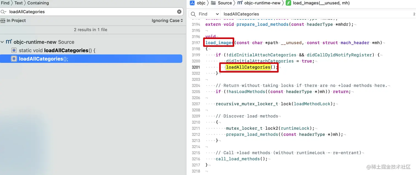The width and height of the screenshot is (416, 175).
Task: Click the icon beside loadAllCategories(); result
Action: (14, 59)
